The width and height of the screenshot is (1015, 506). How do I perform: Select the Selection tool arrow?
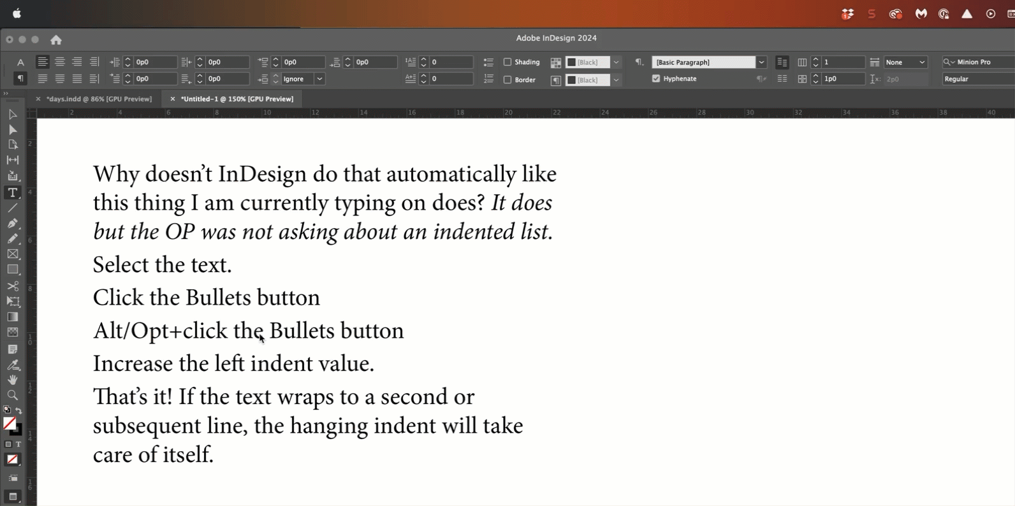point(12,115)
